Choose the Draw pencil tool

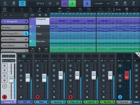coord(39,10)
